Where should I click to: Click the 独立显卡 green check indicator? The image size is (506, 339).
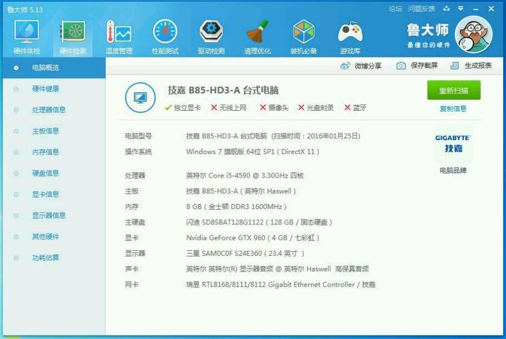point(183,108)
